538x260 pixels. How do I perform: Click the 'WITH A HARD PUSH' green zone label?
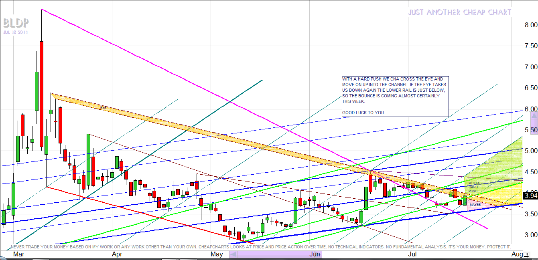[473, 187]
